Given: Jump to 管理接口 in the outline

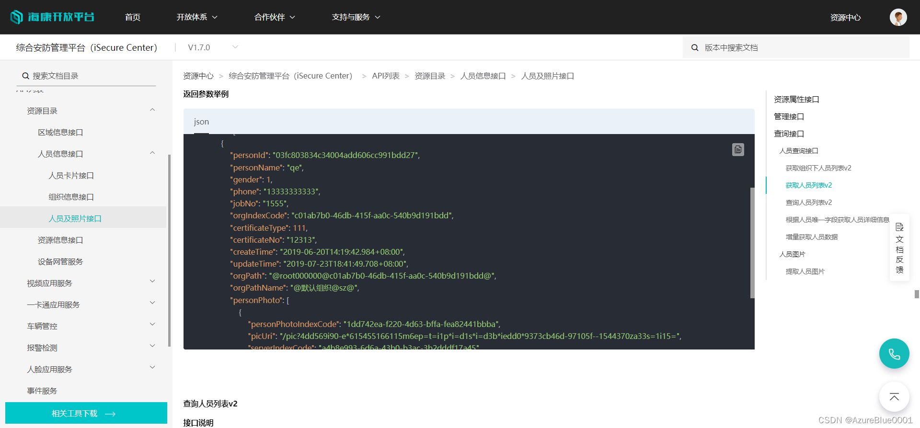Looking at the screenshot, I should click(789, 116).
